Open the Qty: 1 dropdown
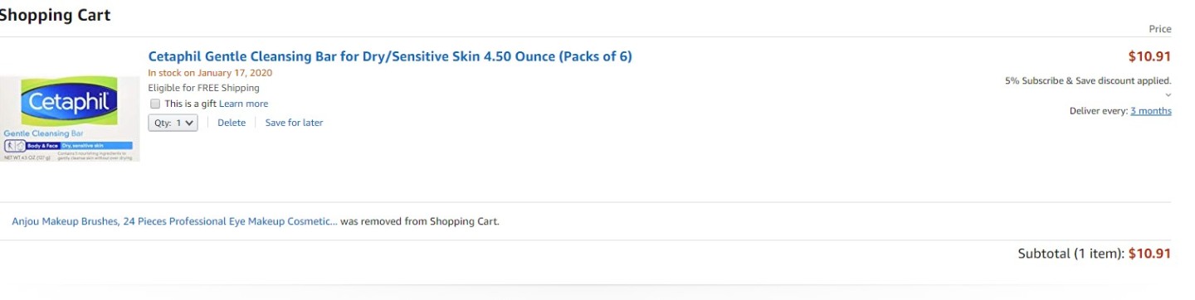The height and width of the screenshot is (300, 1195). (173, 123)
